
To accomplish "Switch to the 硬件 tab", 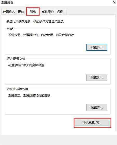I will pyautogui.click(x=21, y=12).
